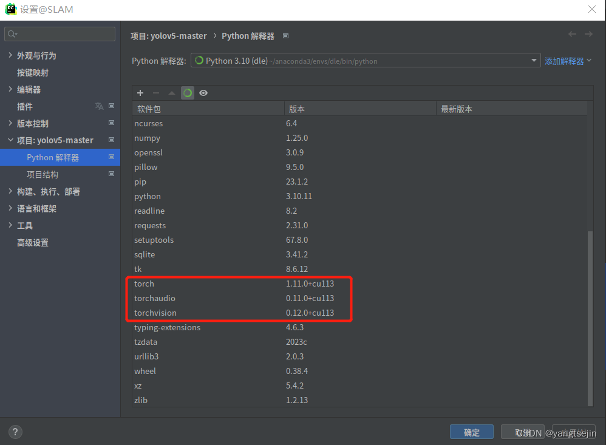Click the search magnifier icon
This screenshot has width=606, height=445.
coord(12,34)
